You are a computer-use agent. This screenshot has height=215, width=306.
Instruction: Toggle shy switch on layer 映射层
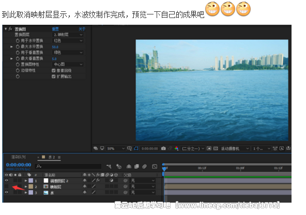tap(85, 186)
